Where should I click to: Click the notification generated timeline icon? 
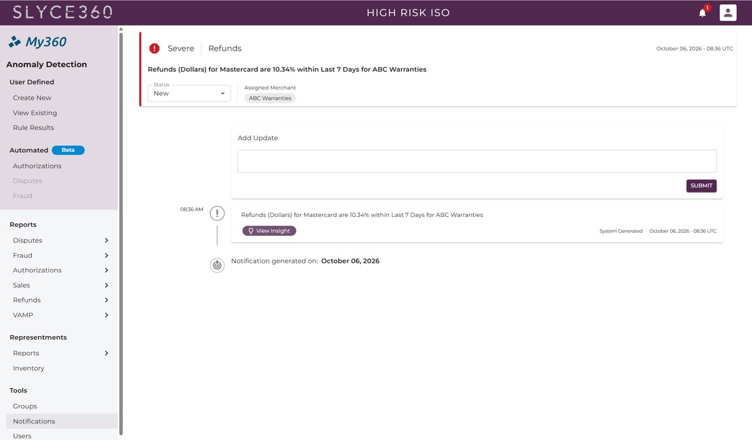point(217,265)
